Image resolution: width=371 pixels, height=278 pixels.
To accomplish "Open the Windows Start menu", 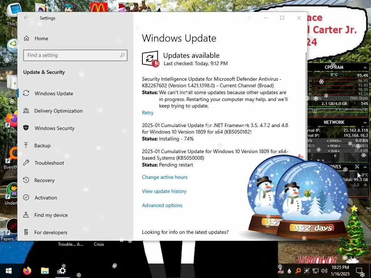I will (x=9, y=271).
